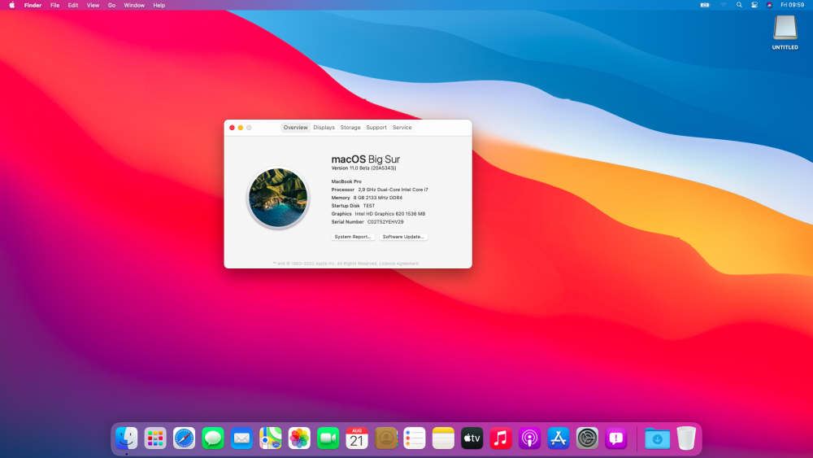Screen dimensions: 813x458
Task: Open the Apple menu
Action: [x=11, y=5]
